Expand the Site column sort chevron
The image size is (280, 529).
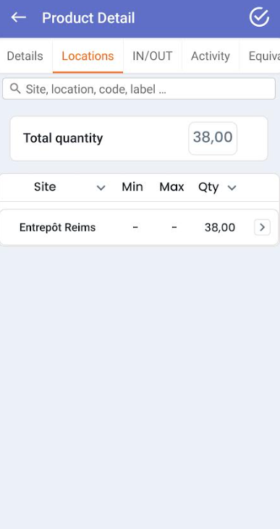(x=101, y=188)
